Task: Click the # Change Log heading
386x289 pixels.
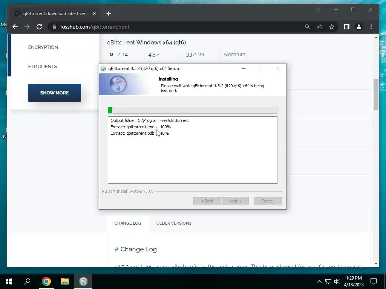Action: pyautogui.click(x=135, y=249)
